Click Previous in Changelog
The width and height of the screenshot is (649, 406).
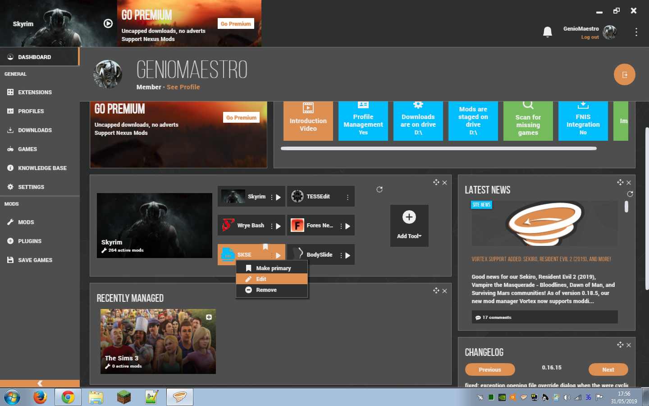coord(490,369)
